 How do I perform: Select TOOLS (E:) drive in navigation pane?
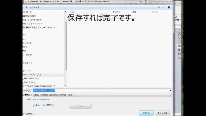[x=29, y=82]
